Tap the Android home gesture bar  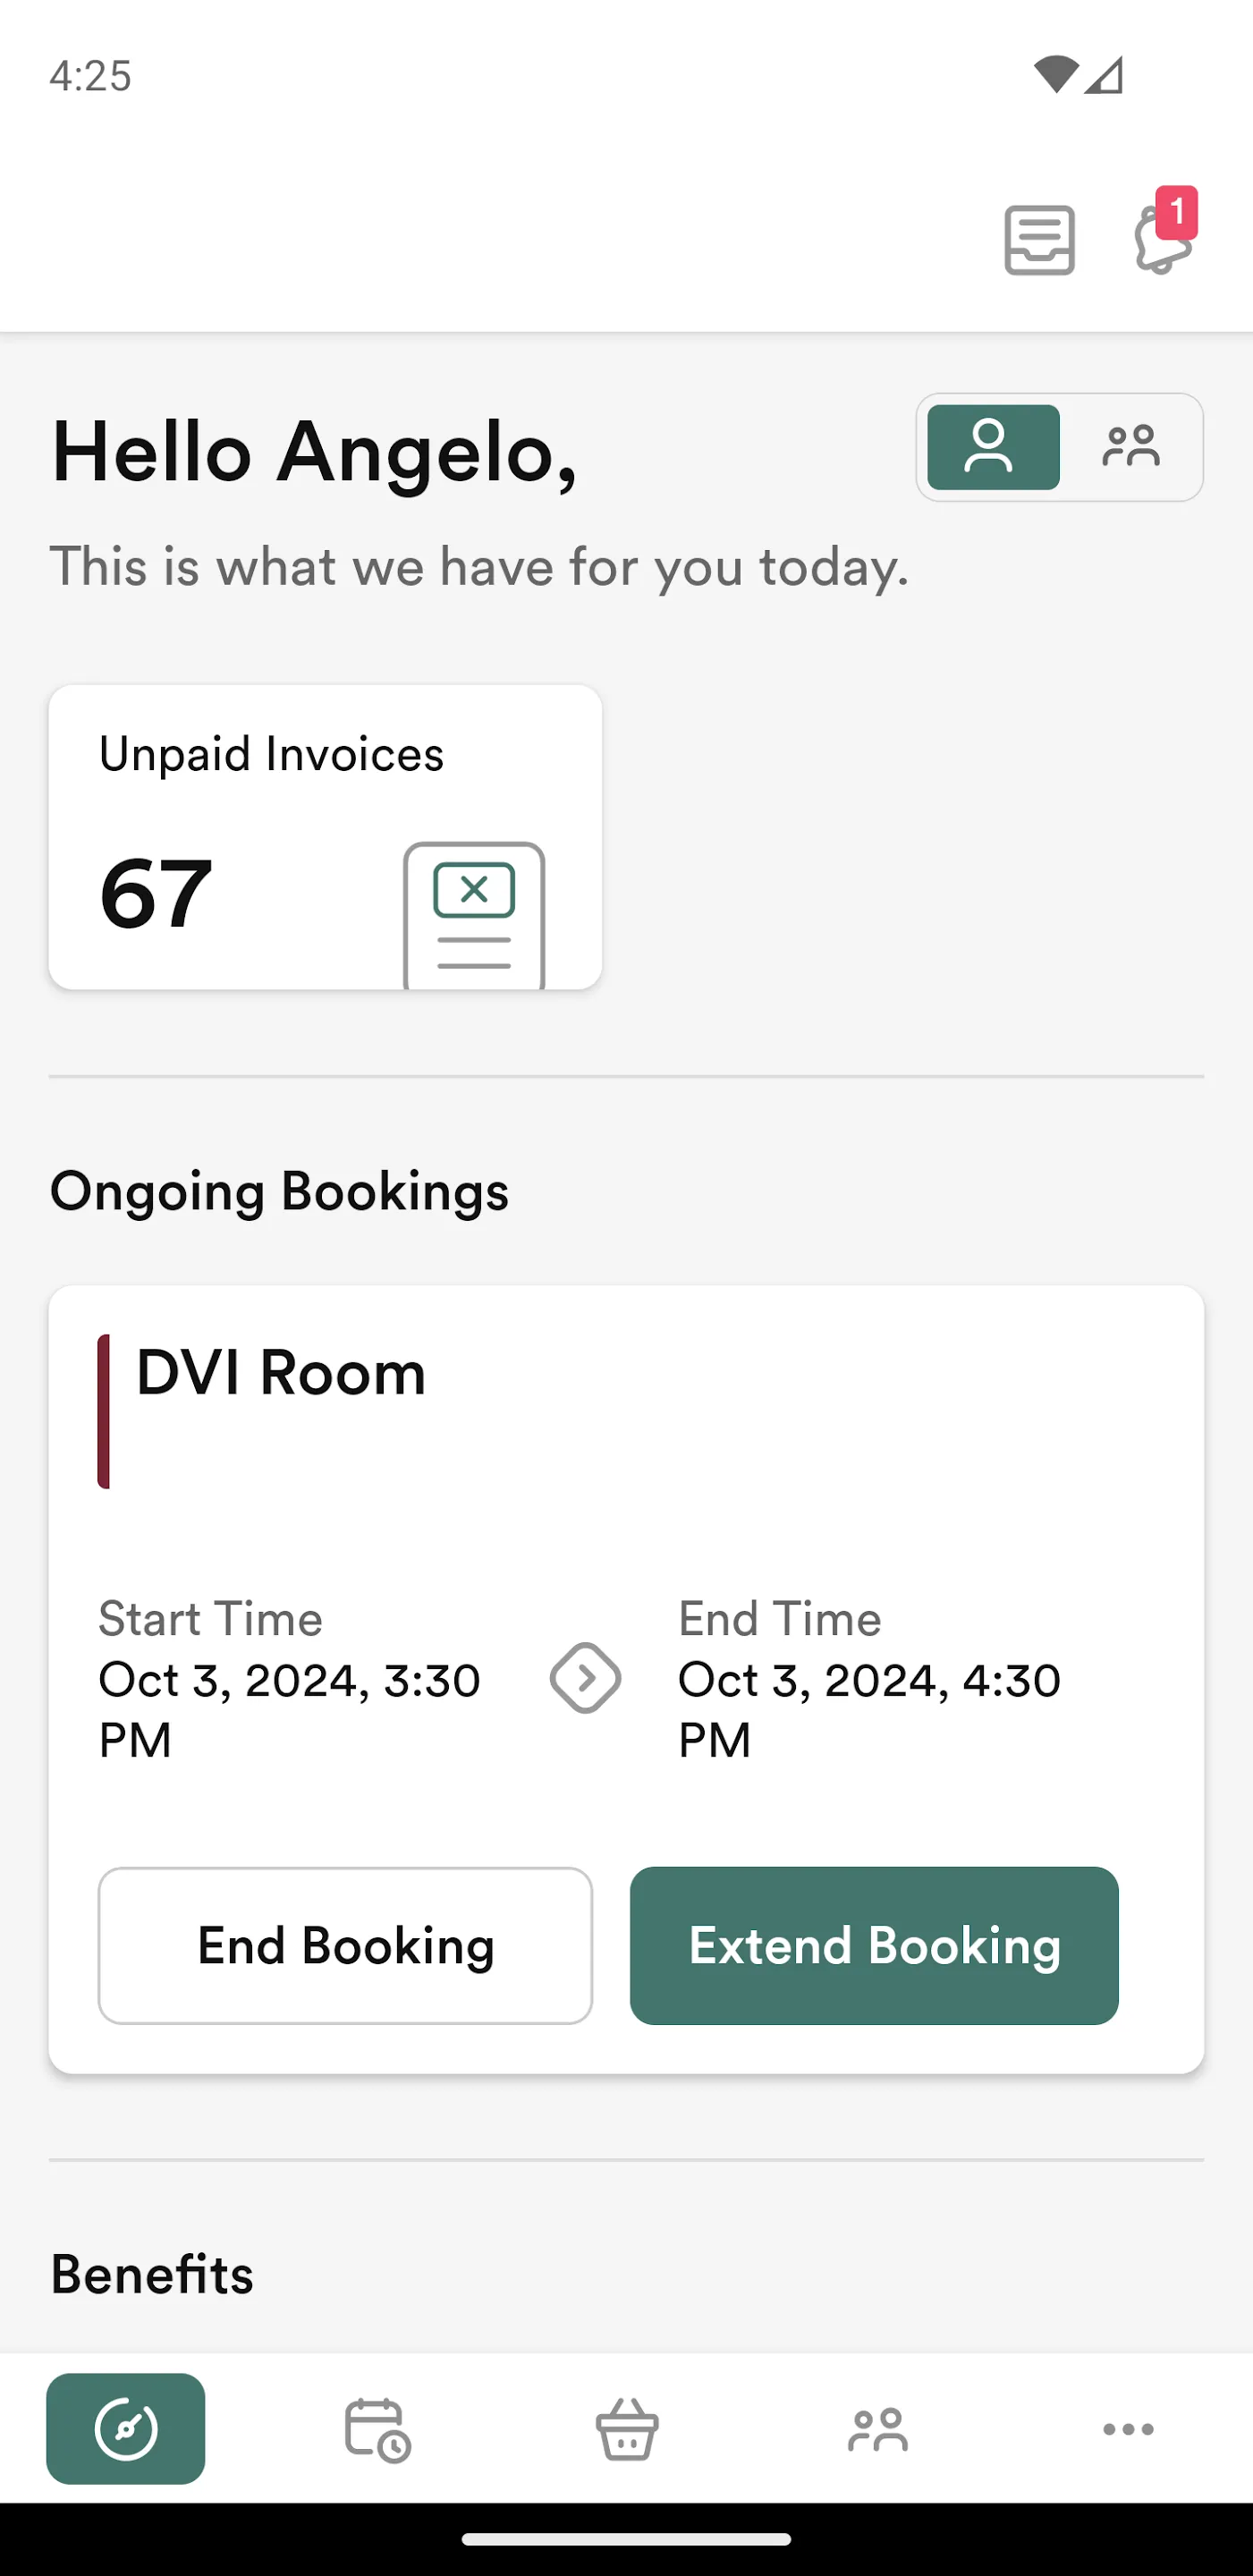626,2539
